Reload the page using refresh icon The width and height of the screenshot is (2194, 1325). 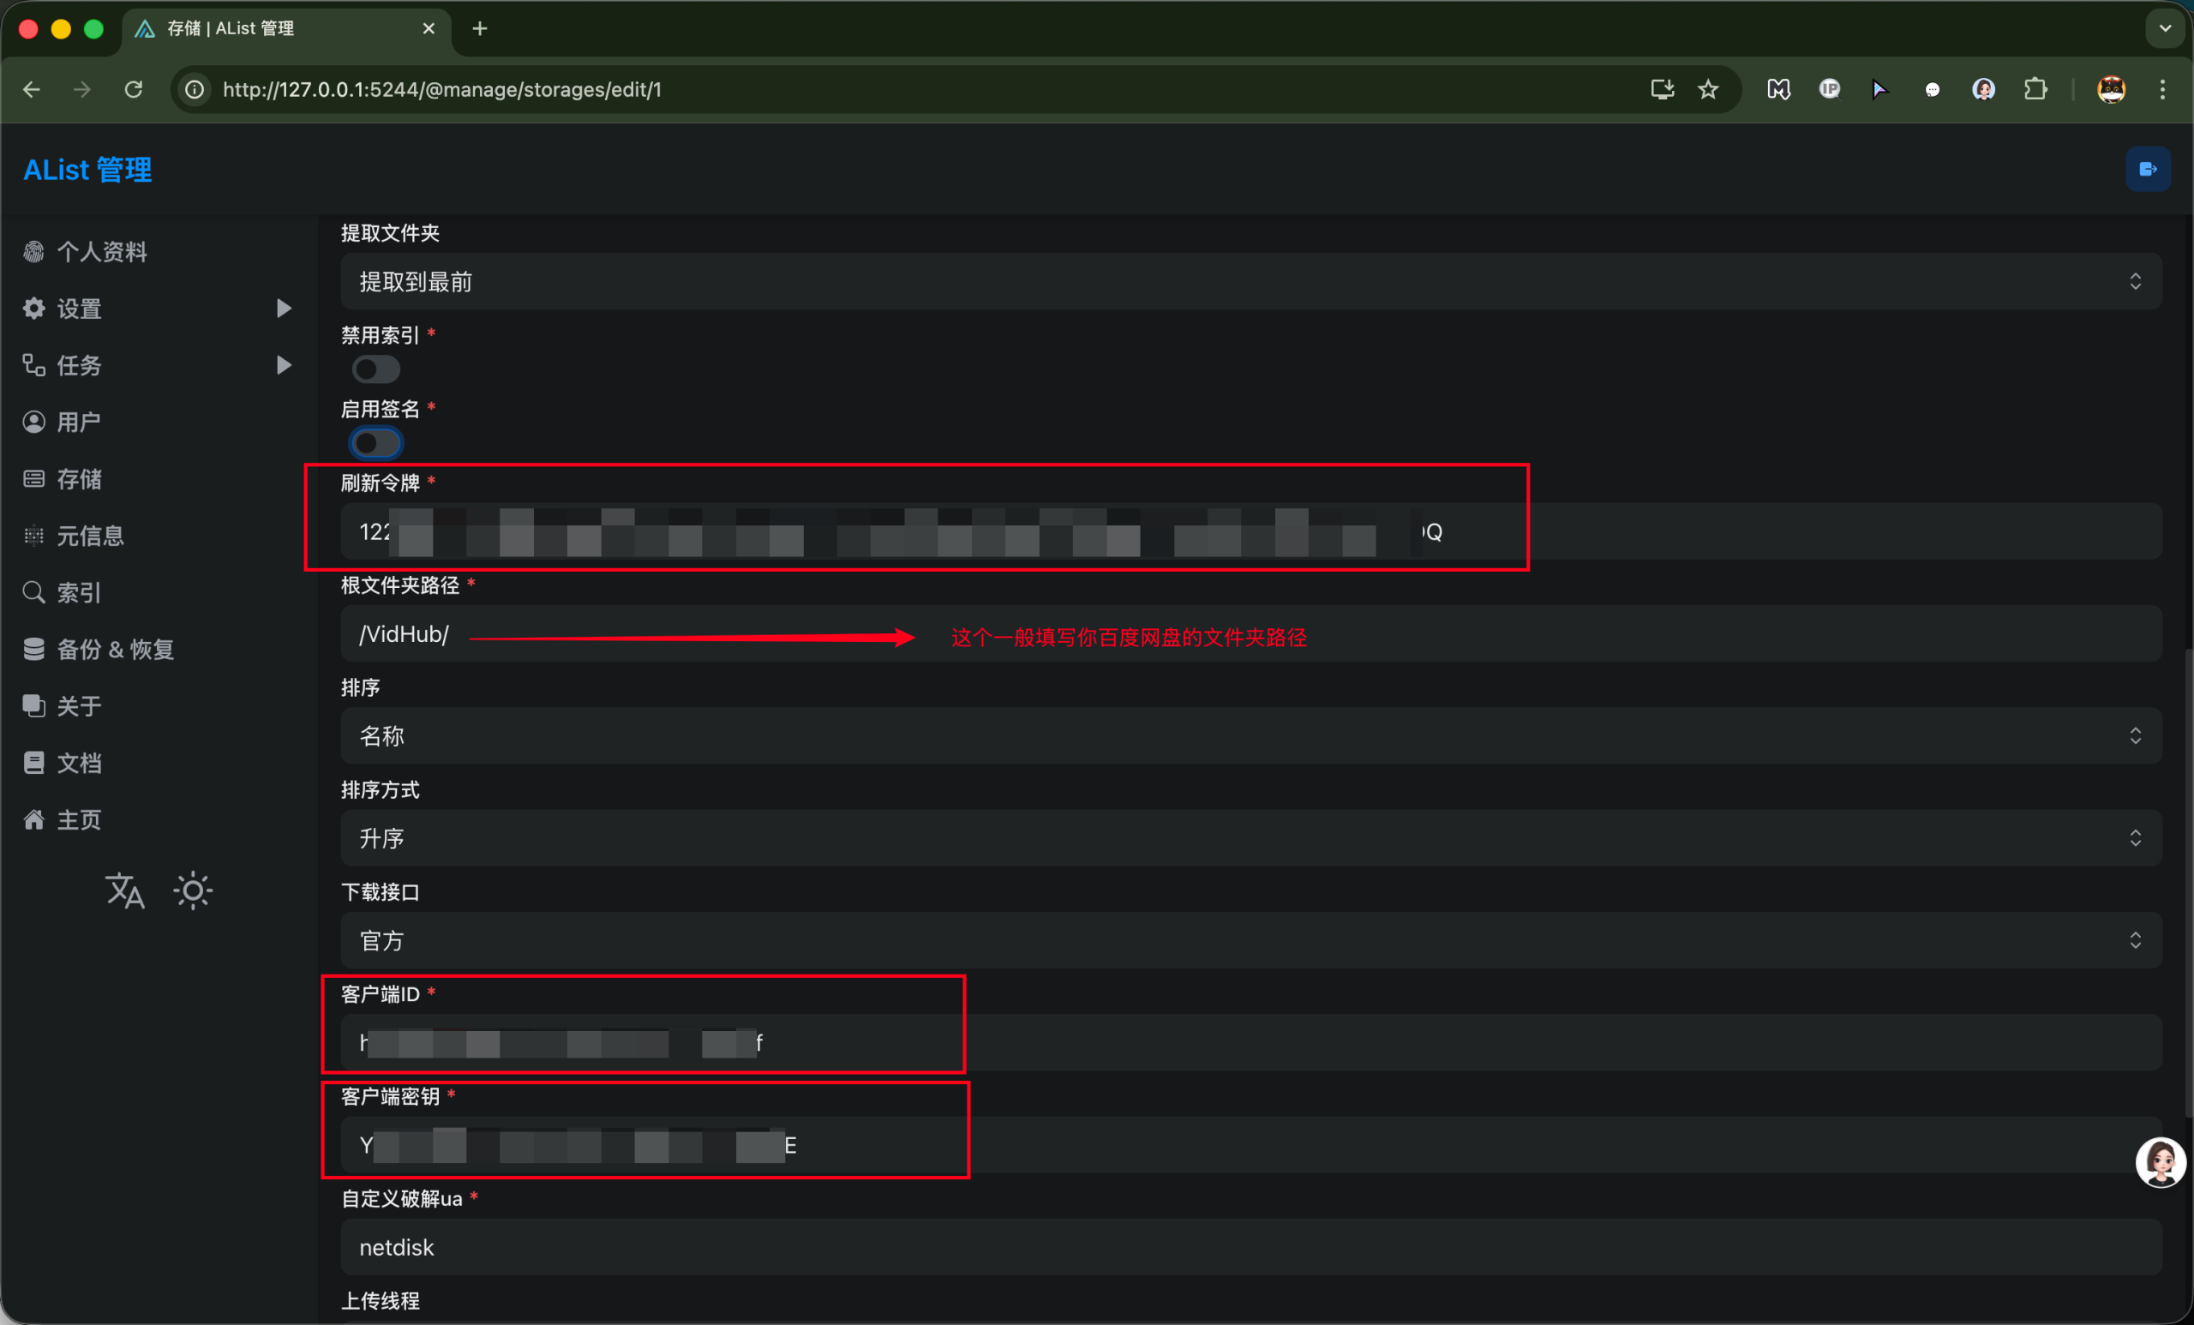134,89
